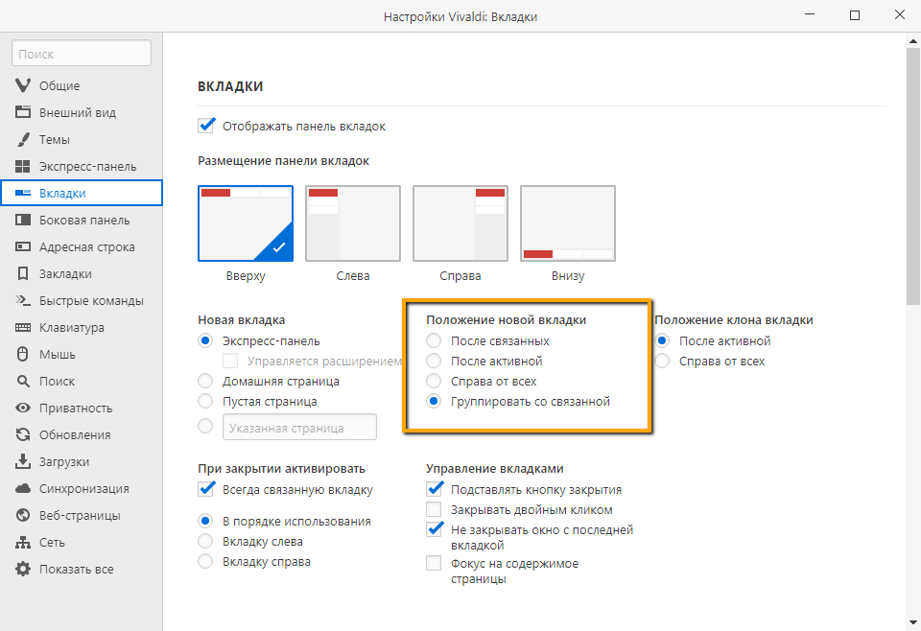Select Внизу tab bar placement thumbnail
This screenshot has width=921, height=631.
(x=568, y=223)
